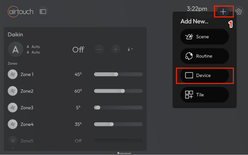The width and height of the screenshot is (248, 155).
Task: Click the plus Add New icon
Action: pos(223,12)
